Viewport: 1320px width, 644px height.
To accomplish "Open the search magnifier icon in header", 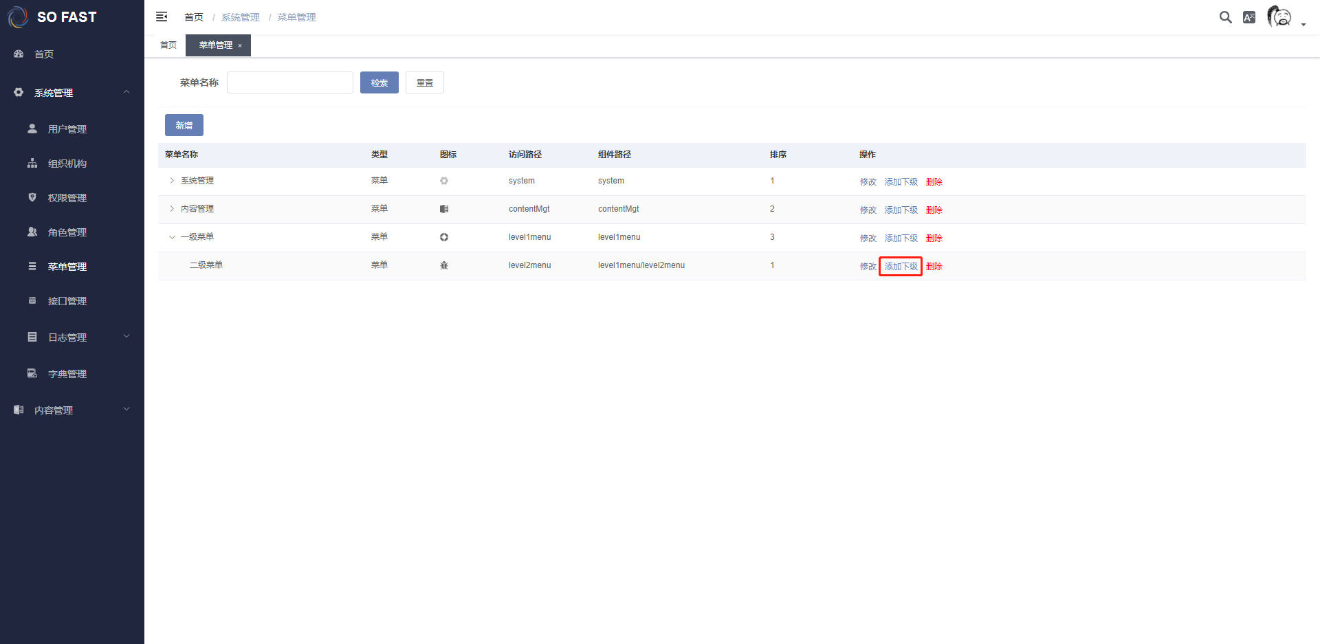I will point(1225,17).
